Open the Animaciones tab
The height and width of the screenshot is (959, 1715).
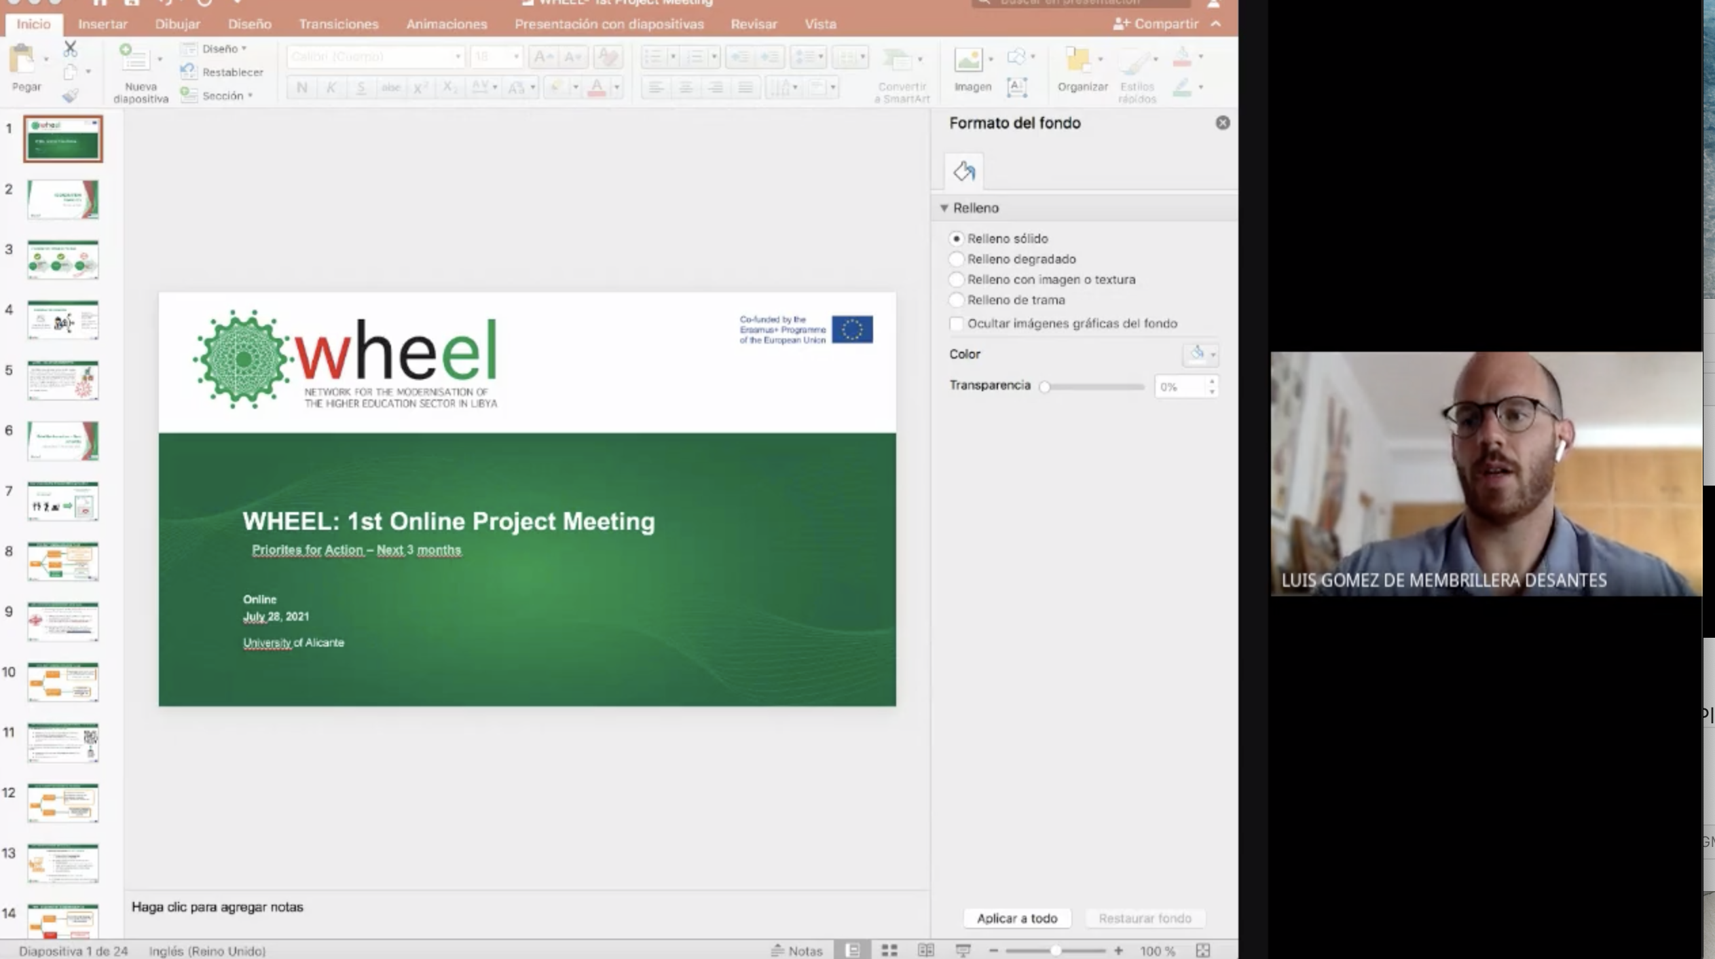tap(447, 24)
